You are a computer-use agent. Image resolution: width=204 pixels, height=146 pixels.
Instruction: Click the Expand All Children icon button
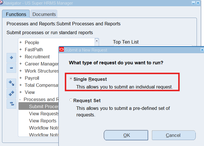[11, 83]
